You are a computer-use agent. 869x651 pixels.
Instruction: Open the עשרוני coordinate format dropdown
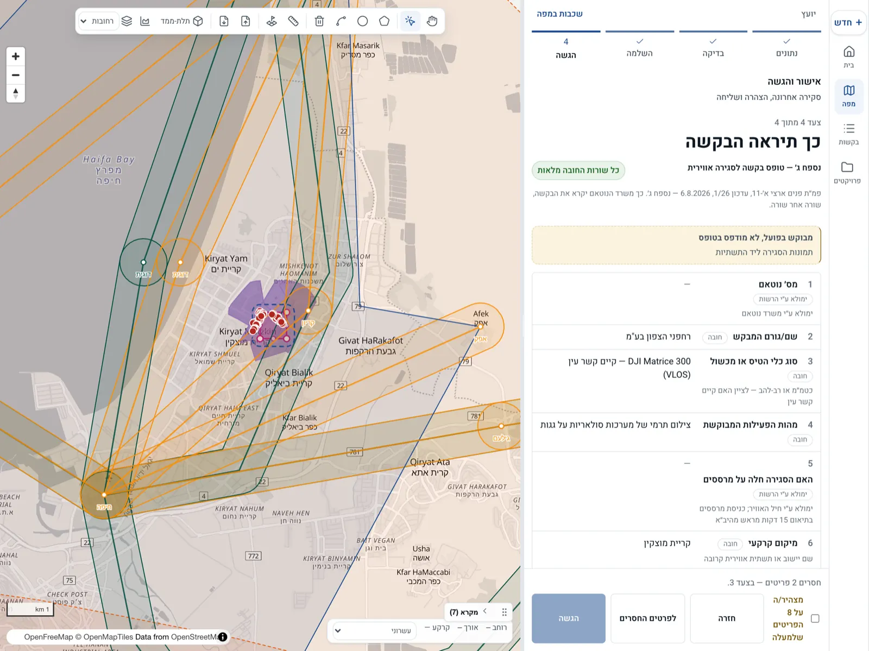point(375,630)
